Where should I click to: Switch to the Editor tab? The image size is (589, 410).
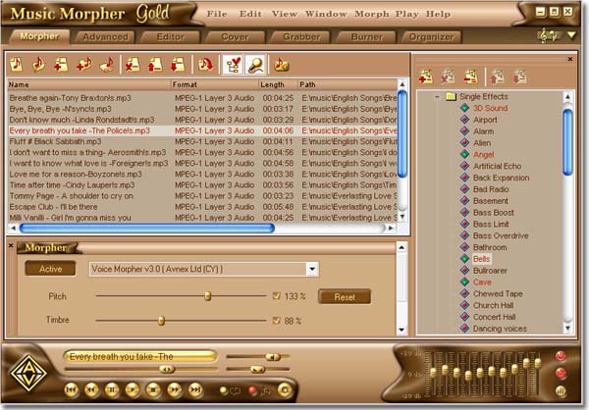[x=171, y=37]
